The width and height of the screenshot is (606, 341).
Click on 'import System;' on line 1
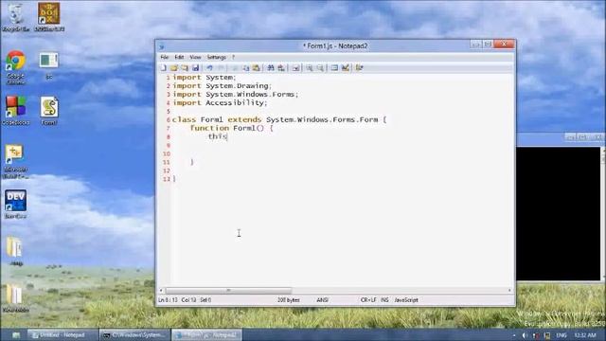point(205,78)
